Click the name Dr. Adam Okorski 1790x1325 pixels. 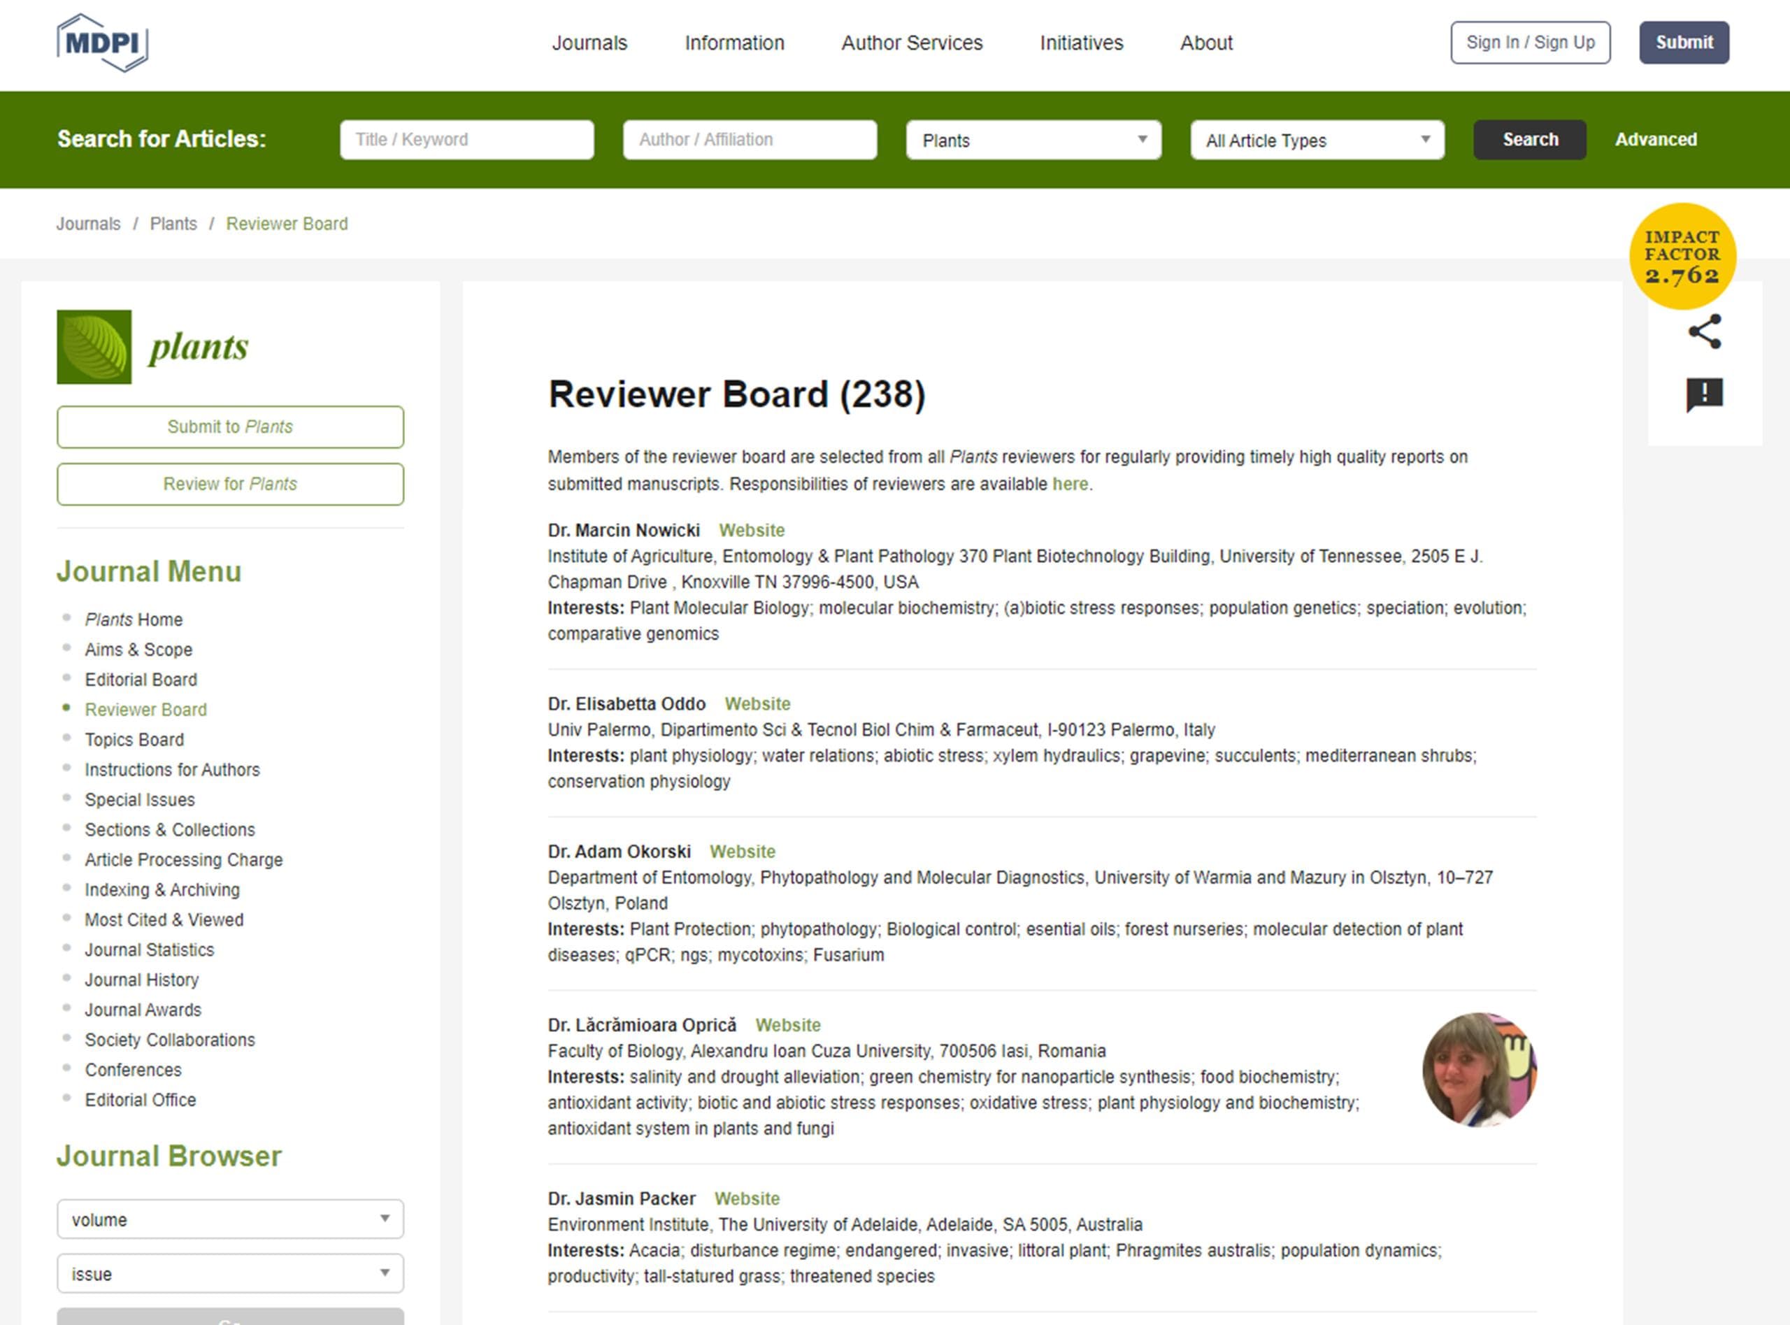[x=619, y=852]
